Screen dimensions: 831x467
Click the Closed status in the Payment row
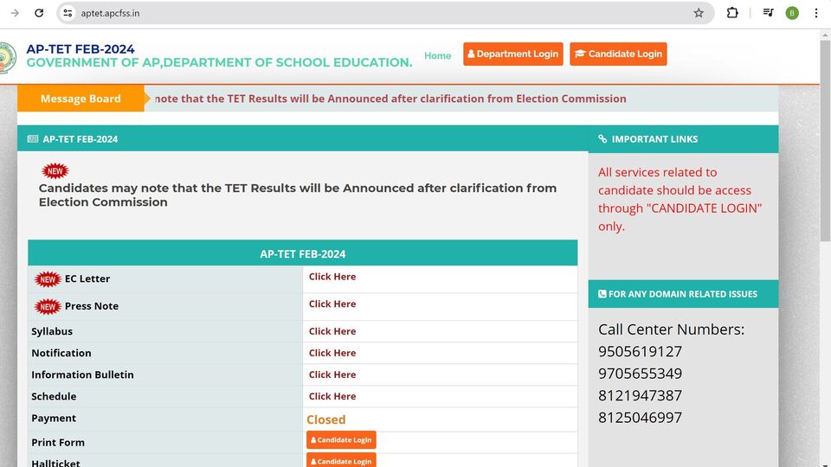coord(326,419)
